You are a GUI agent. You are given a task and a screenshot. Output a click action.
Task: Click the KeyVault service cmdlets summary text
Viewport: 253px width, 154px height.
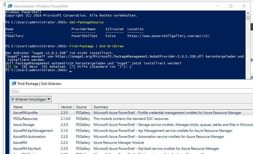pos(156,148)
